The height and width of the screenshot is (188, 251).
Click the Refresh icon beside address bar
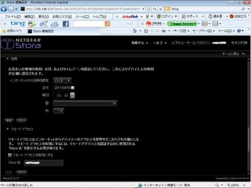point(155,9)
